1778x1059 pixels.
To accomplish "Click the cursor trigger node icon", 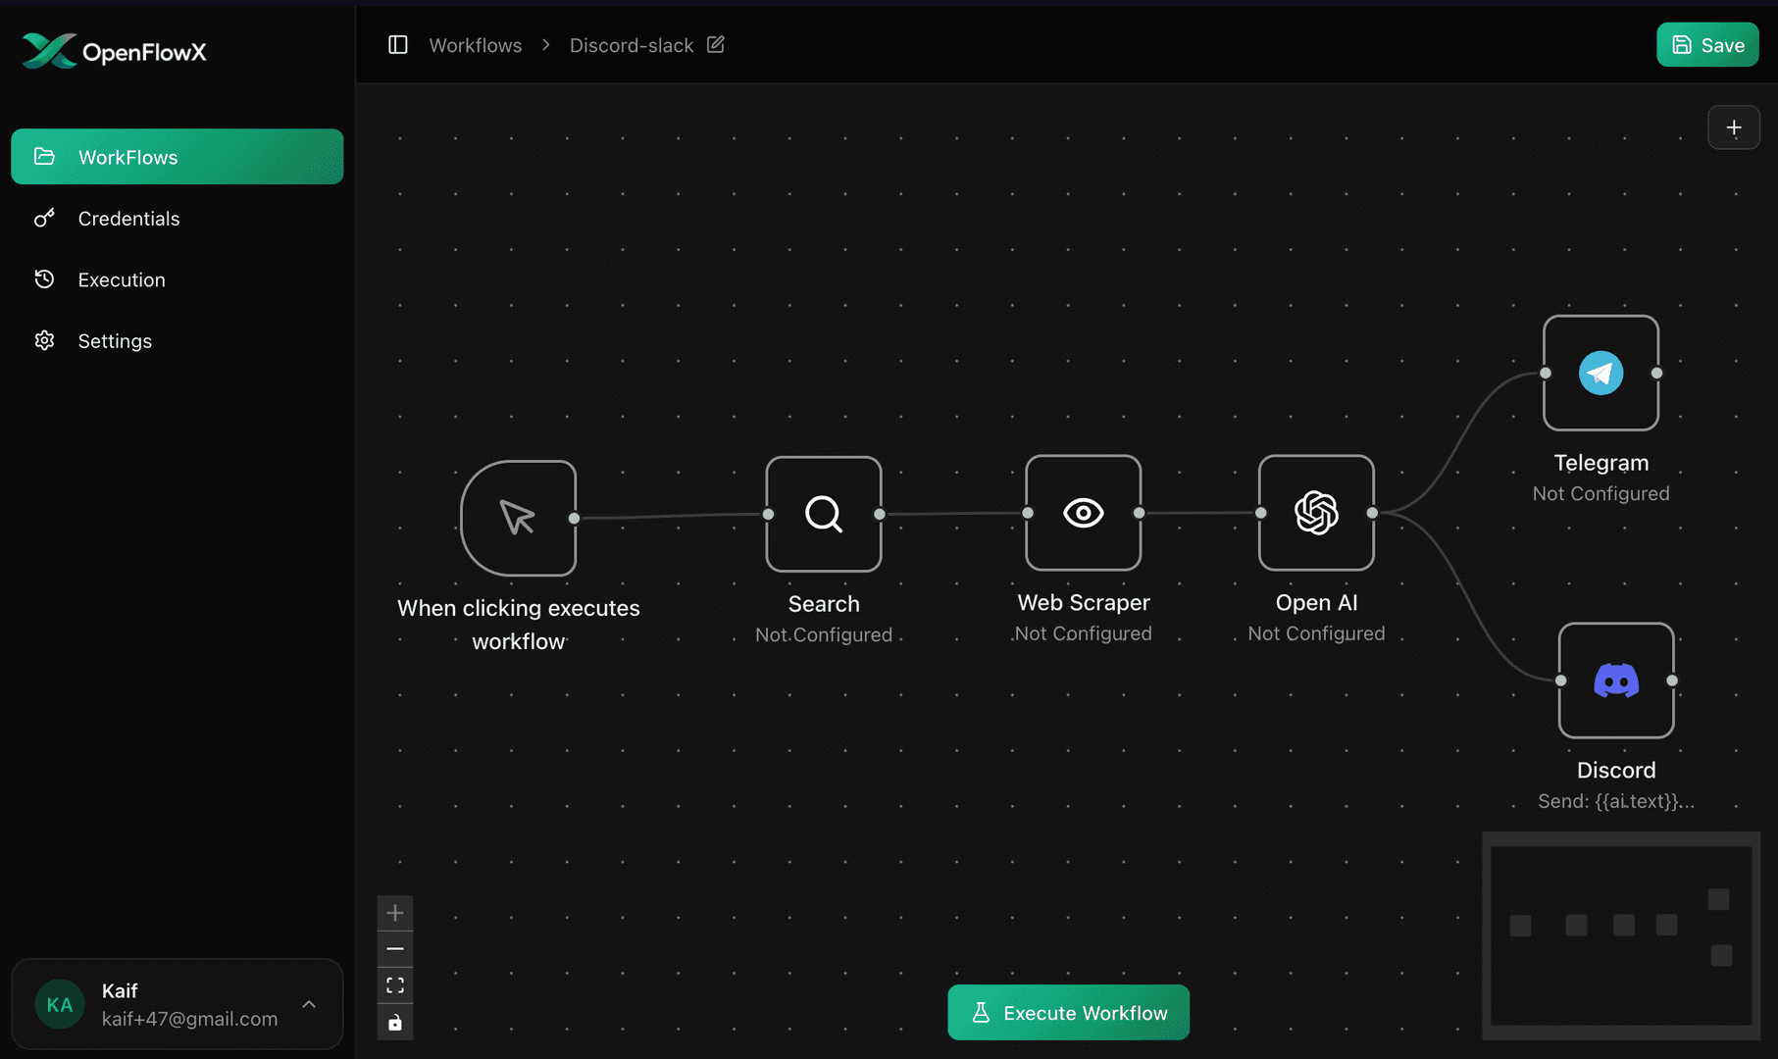I will (x=519, y=518).
